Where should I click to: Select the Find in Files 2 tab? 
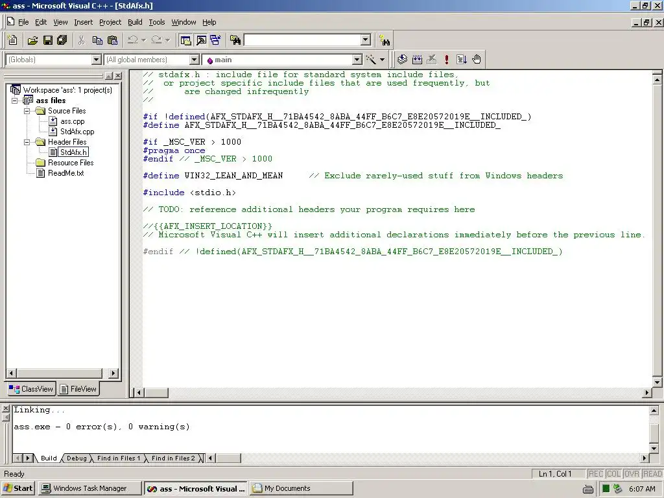172,458
